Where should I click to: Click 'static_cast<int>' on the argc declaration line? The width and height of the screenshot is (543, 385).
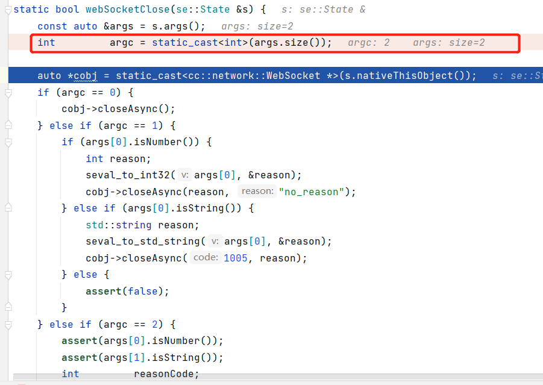(200, 43)
